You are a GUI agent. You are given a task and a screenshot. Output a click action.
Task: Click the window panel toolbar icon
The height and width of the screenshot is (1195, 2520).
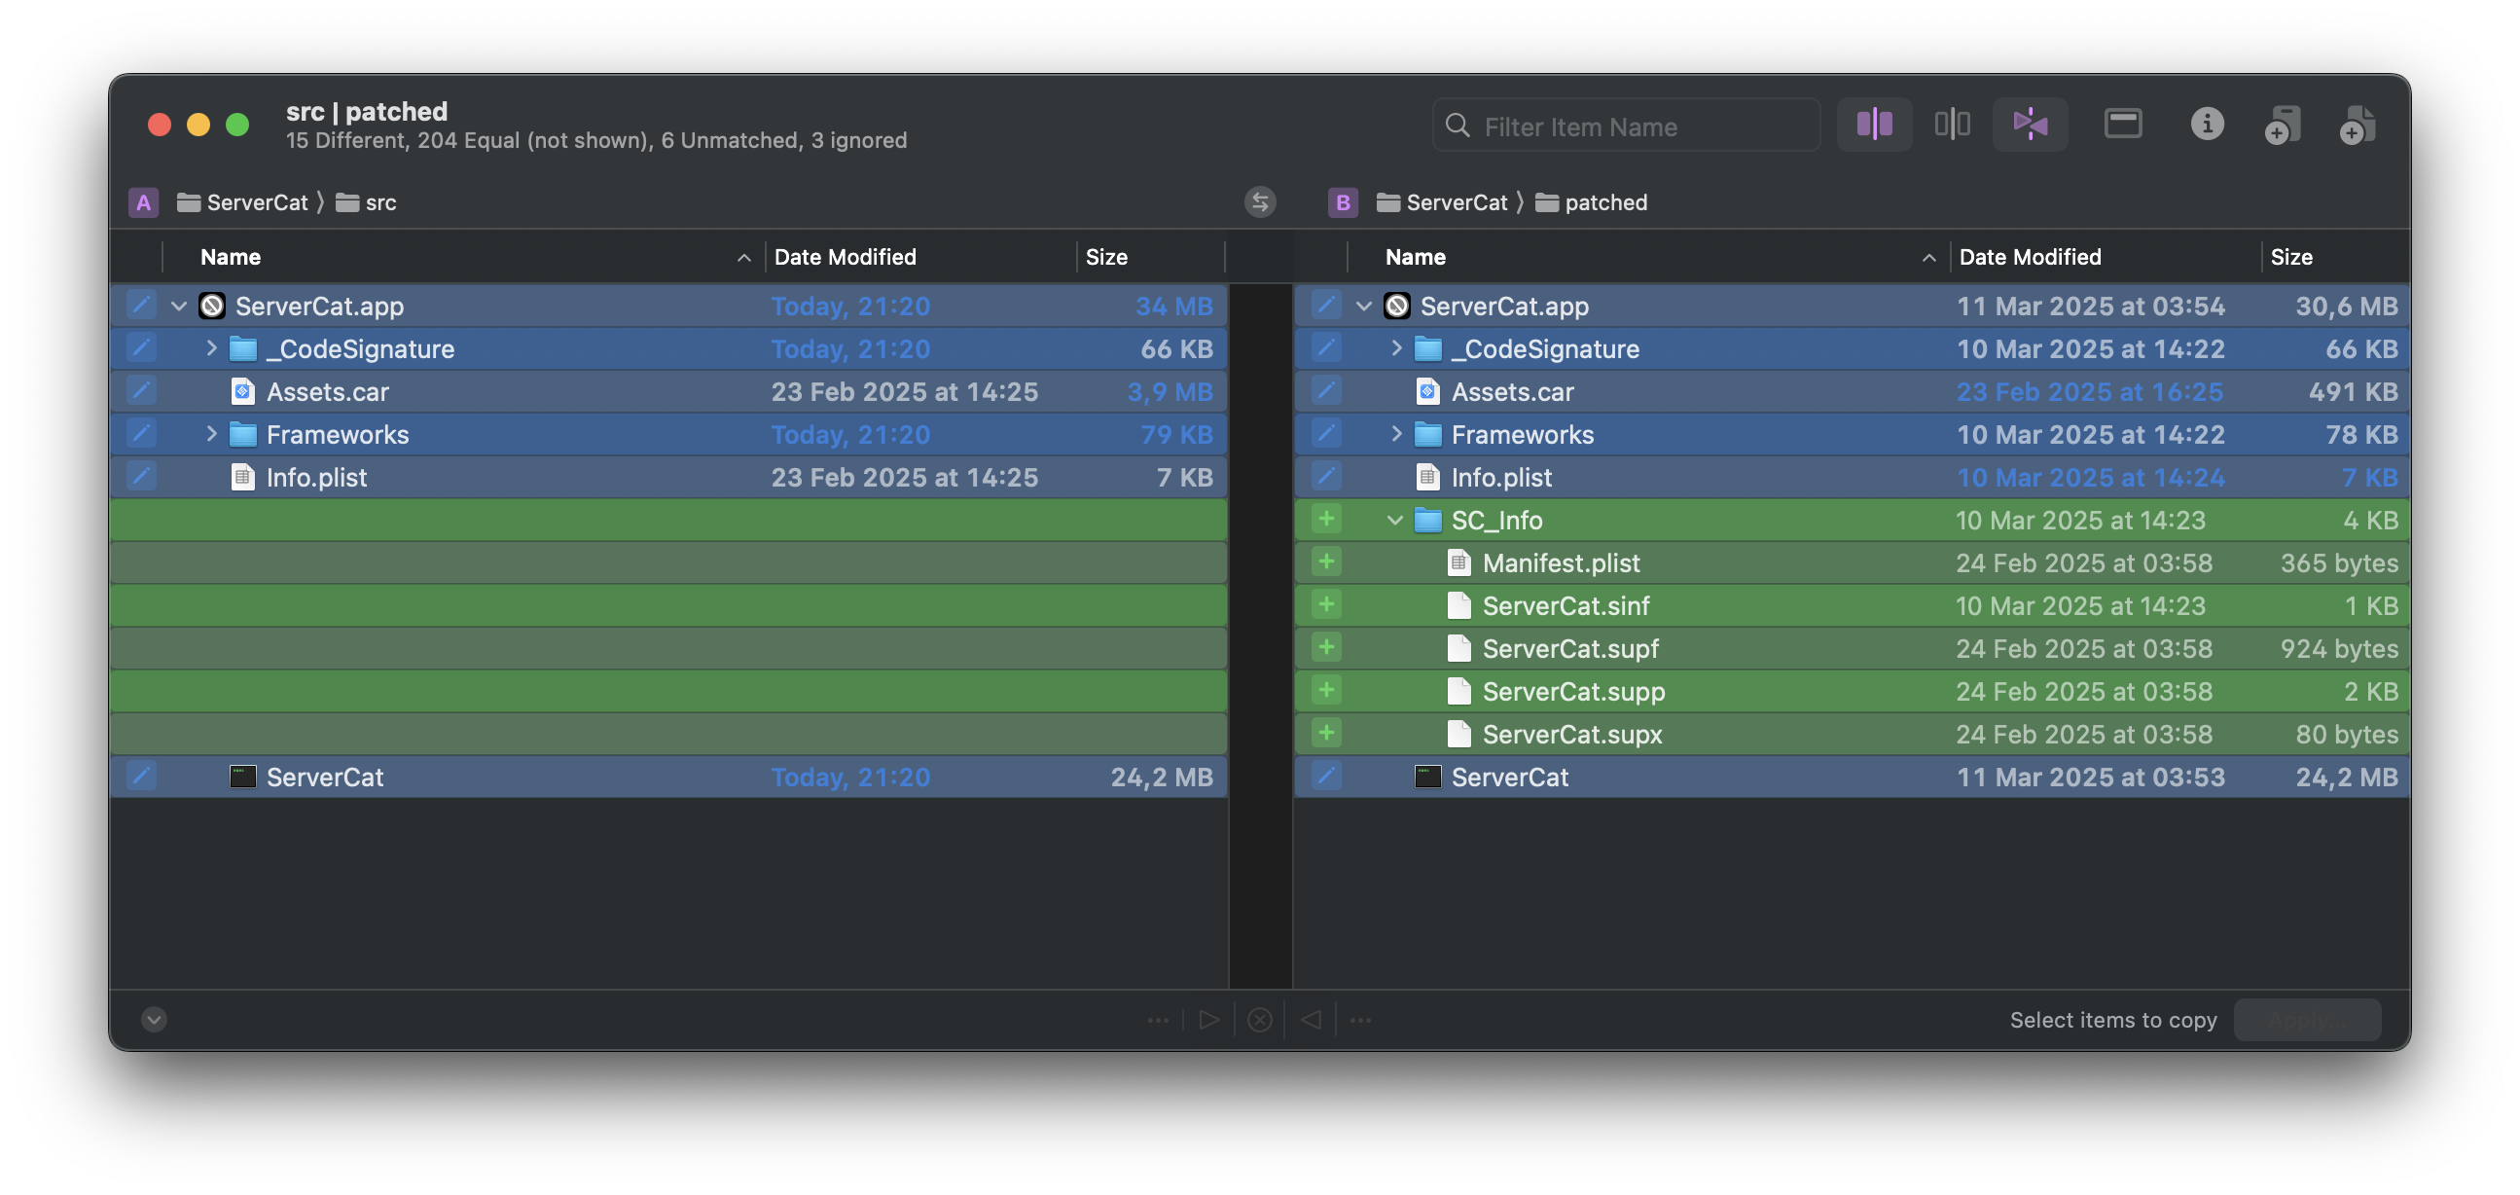point(2123,125)
